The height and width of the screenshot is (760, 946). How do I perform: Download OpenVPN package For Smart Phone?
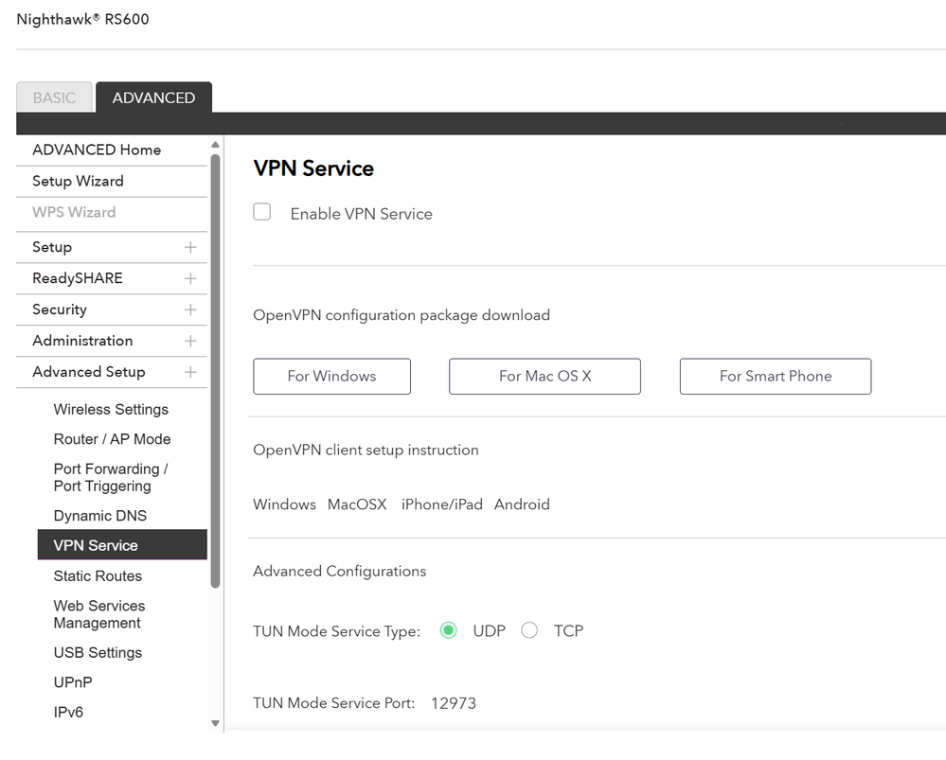point(775,376)
